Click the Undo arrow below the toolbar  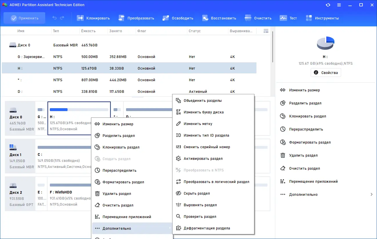[x=54, y=18]
